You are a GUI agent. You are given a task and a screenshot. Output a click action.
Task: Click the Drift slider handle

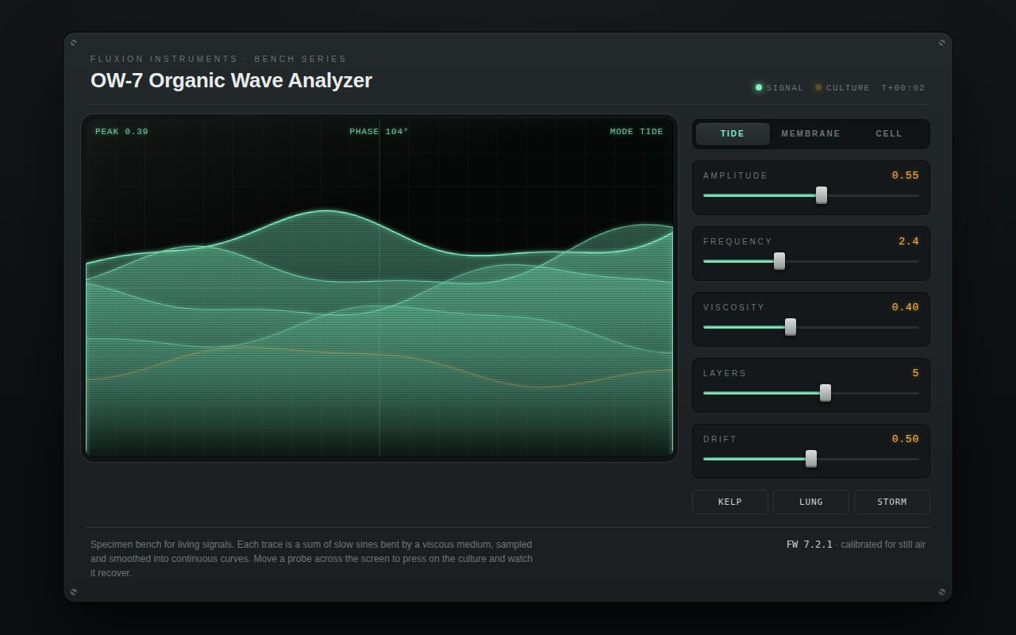point(811,459)
